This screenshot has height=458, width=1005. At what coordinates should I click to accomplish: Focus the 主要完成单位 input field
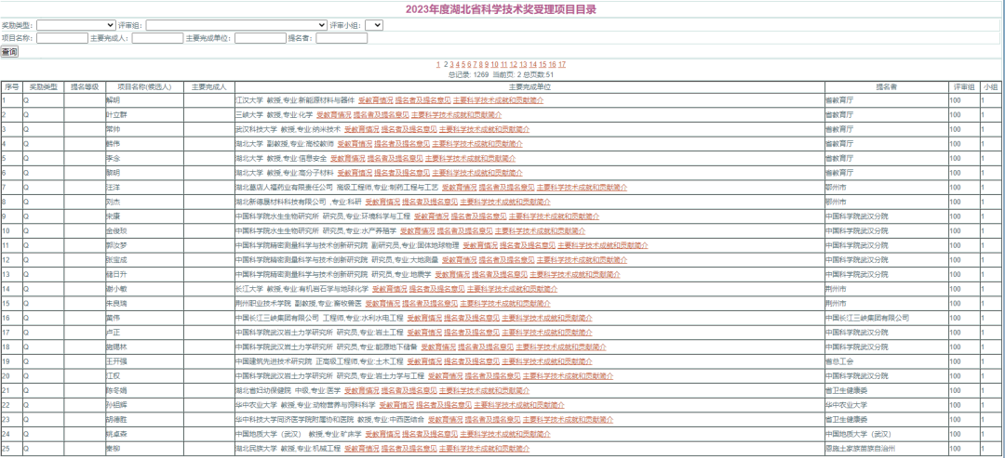point(261,38)
